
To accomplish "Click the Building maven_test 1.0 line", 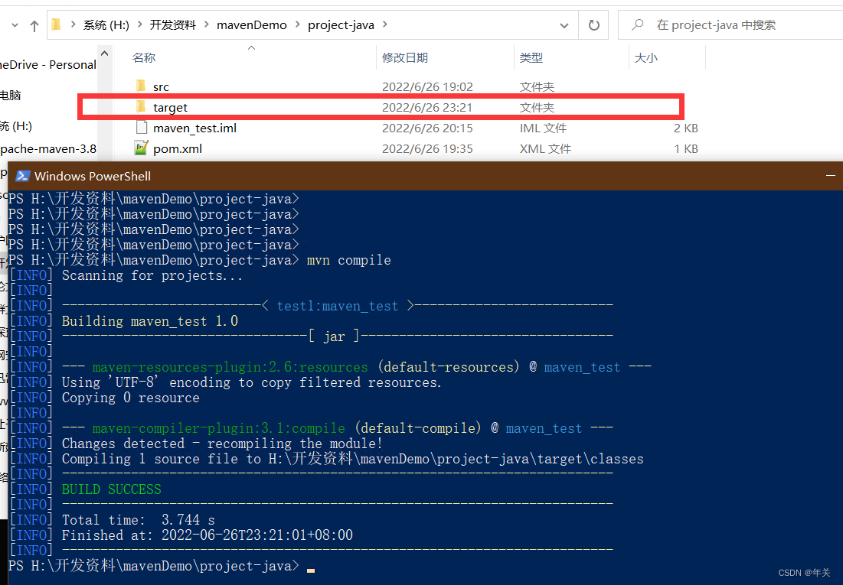I will point(150,321).
